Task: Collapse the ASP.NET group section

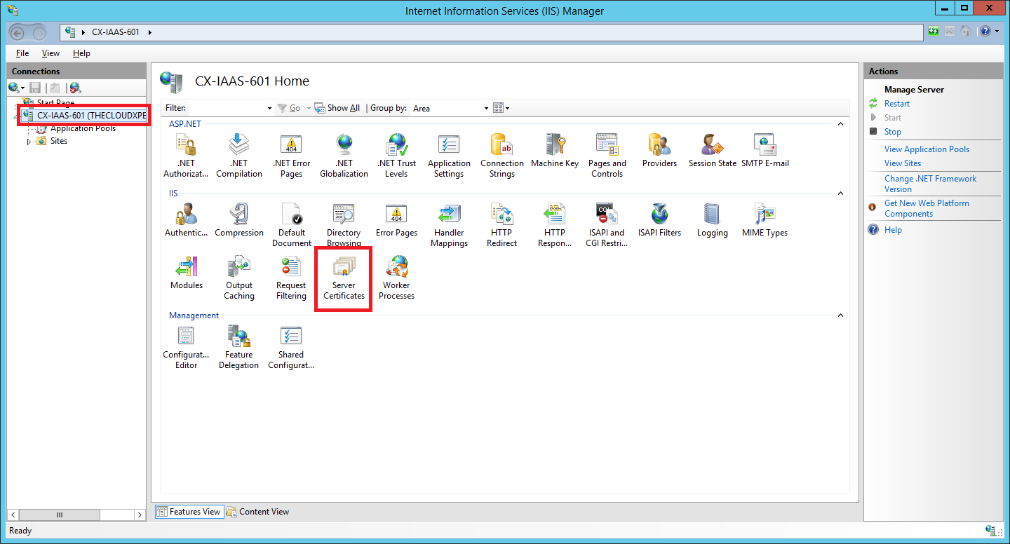Action: [x=840, y=124]
